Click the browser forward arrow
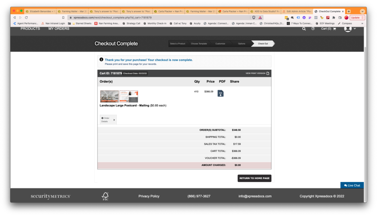Image resolution: width=377 pixels, height=216 pixels. click(x=21, y=18)
